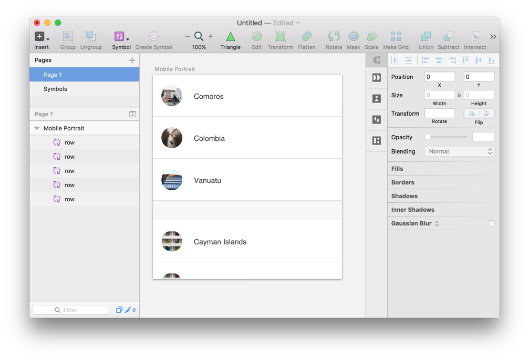Toggle the size proportions lock
Screen dimensions: 529x360
tap(459, 95)
